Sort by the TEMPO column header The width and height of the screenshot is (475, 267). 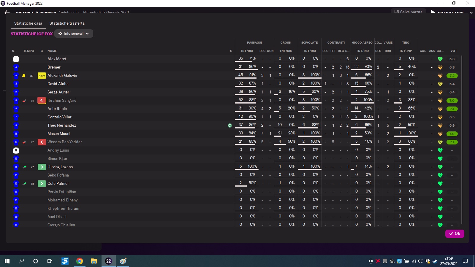pyautogui.click(x=29, y=51)
